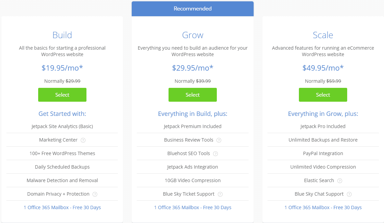Click Grow plan description text

tap(193, 51)
